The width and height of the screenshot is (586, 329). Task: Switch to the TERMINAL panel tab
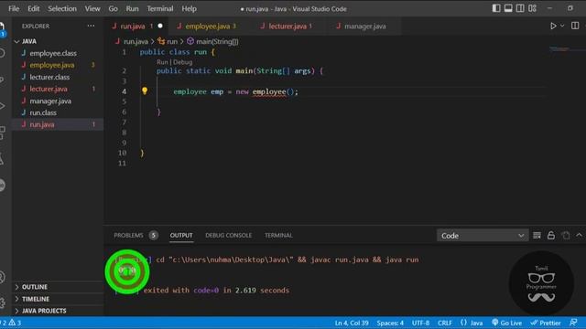tap(278, 236)
